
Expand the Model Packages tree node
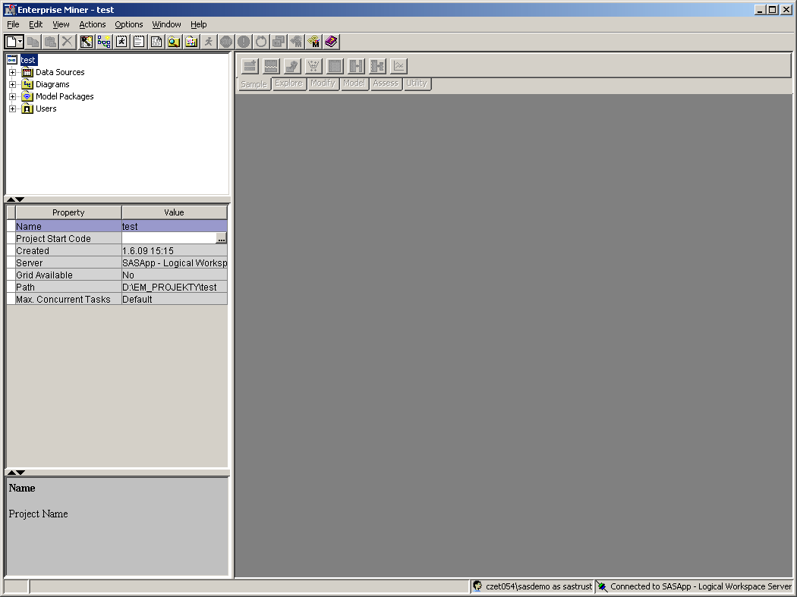13,96
